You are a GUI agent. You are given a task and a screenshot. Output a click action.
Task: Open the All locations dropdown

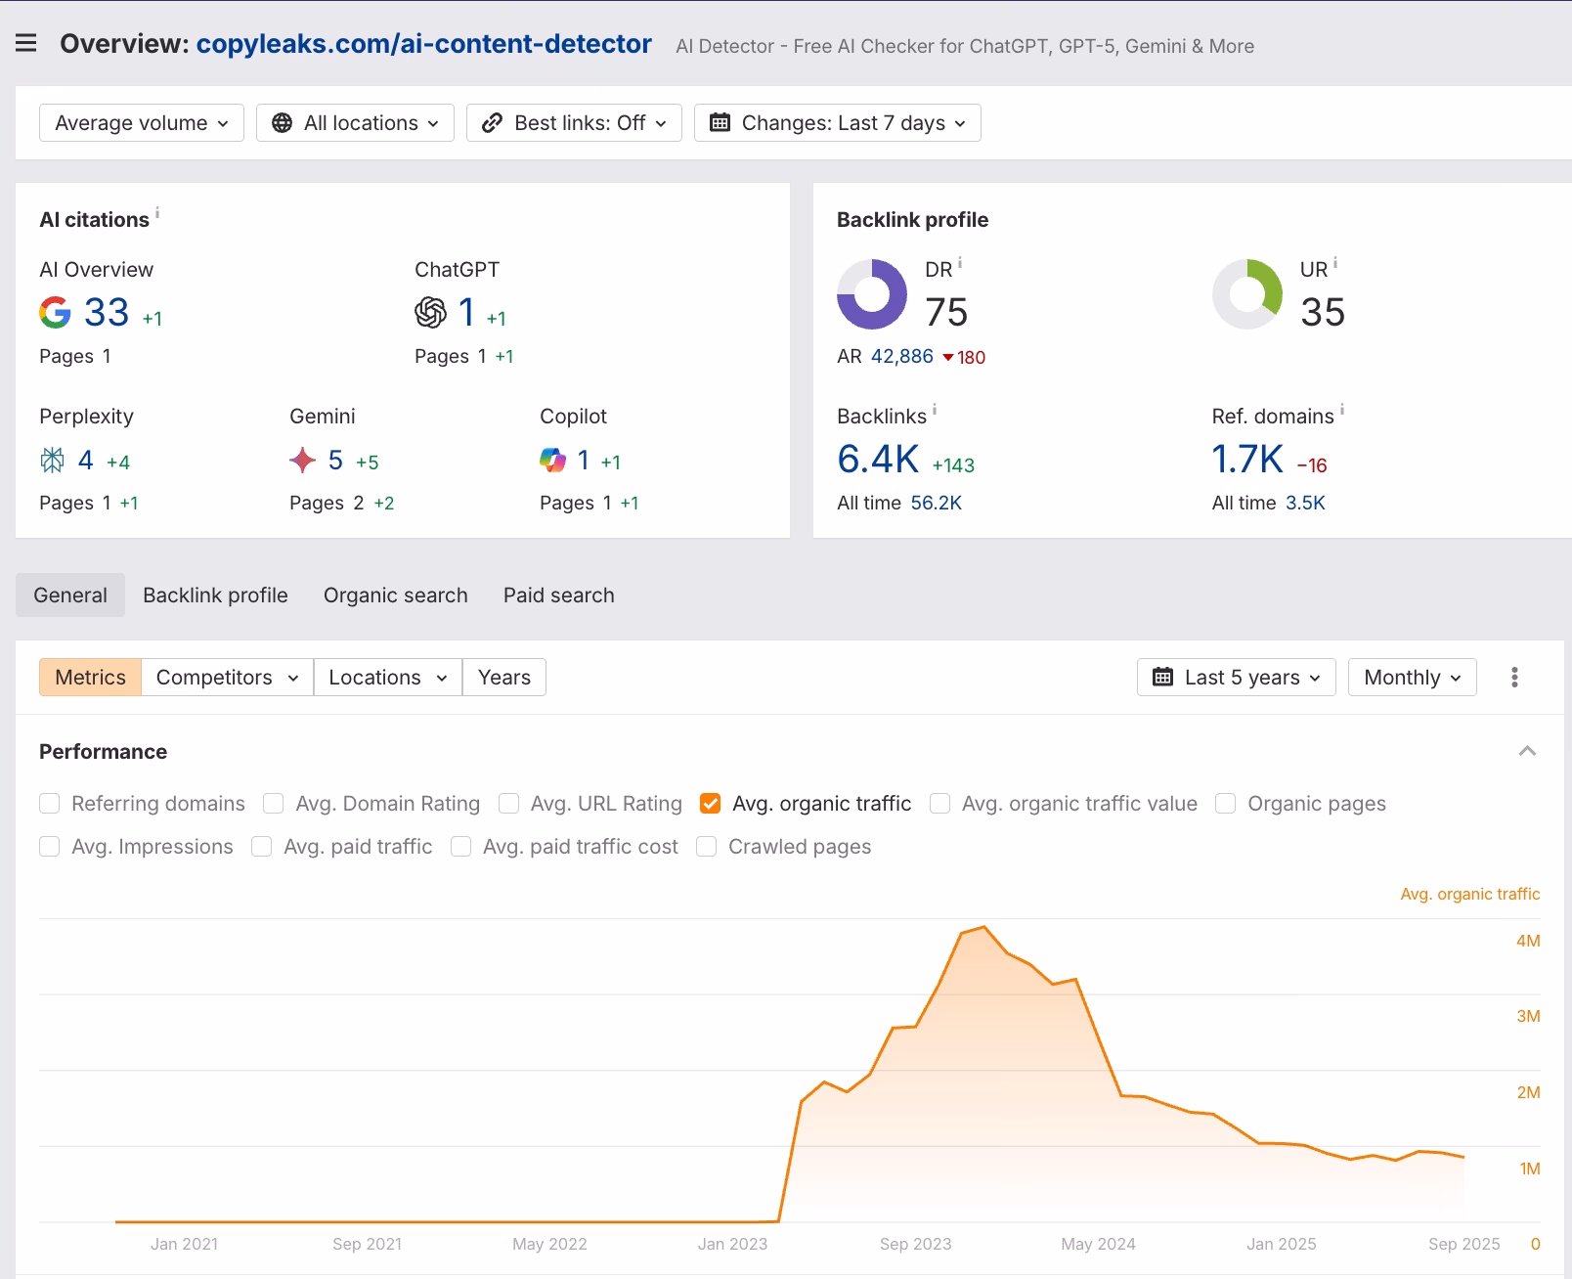355,123
